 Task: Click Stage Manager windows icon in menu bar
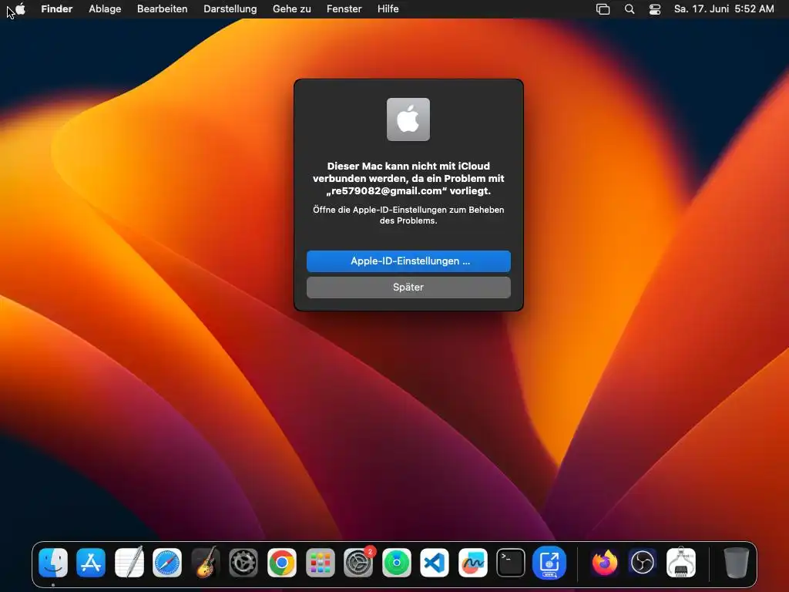[x=603, y=9]
